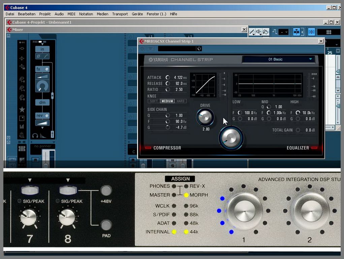344x259 pixels.
Task: Open the Transport menu
Action: point(120,14)
